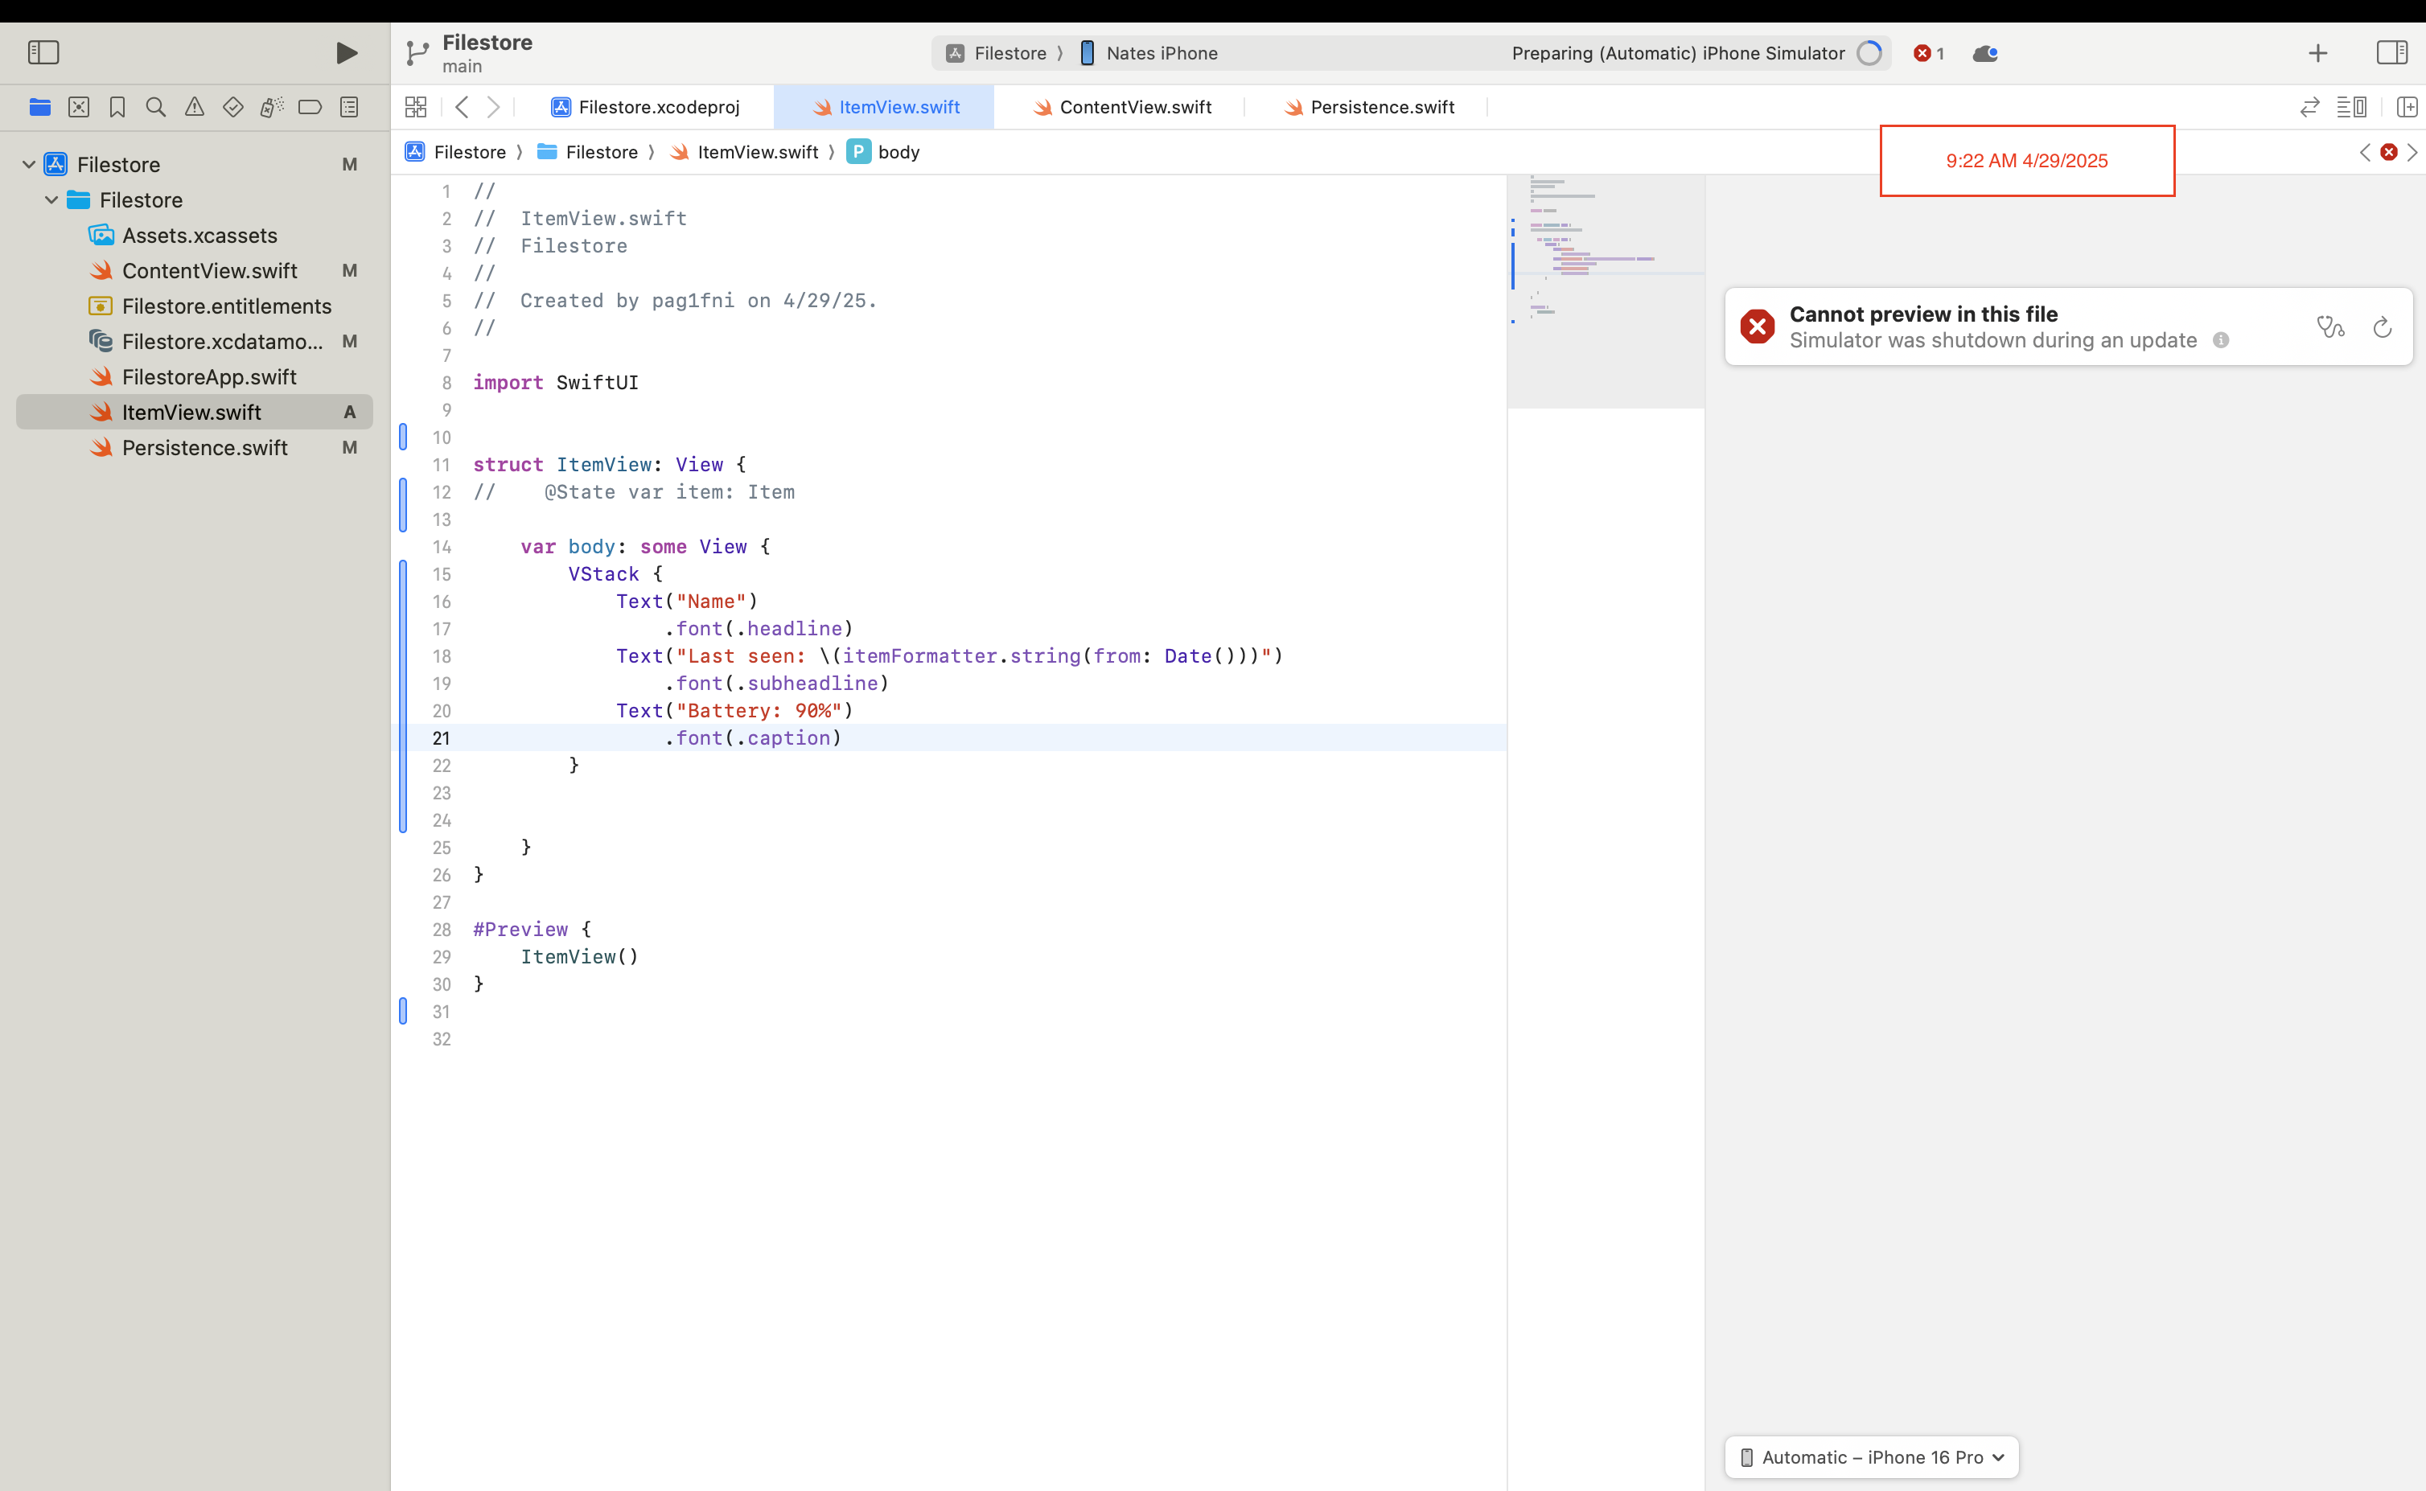Open the Automatic – iPhone 16 Pro dropdown
The width and height of the screenshot is (2426, 1491).
(x=1871, y=1456)
